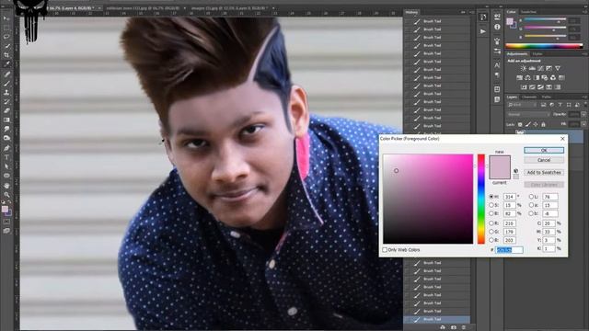Screen dimensions: 589x331
Task: Click the foreground color swatch in toolbox
Action: point(5,209)
